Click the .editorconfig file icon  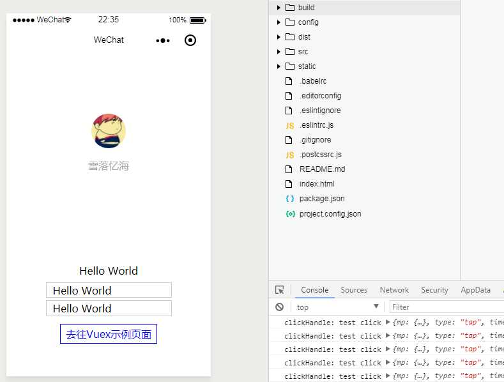tap(289, 96)
